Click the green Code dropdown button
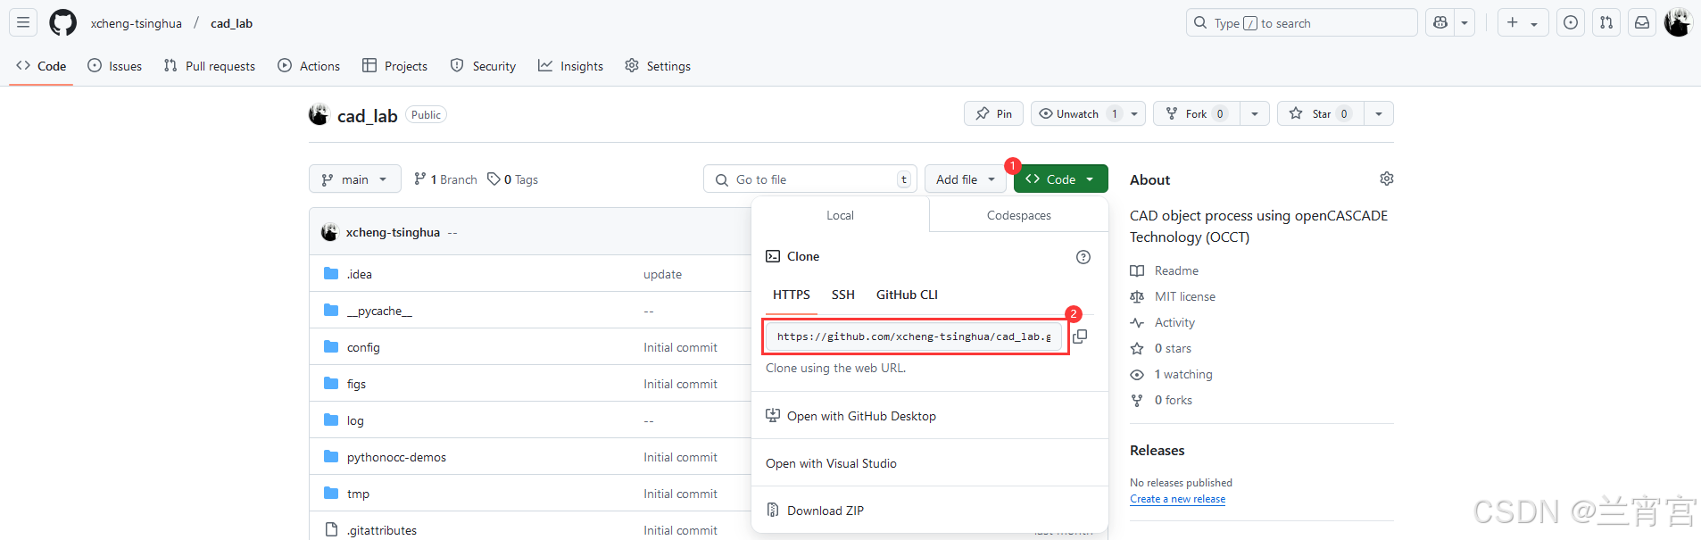The height and width of the screenshot is (540, 1701). [1061, 179]
